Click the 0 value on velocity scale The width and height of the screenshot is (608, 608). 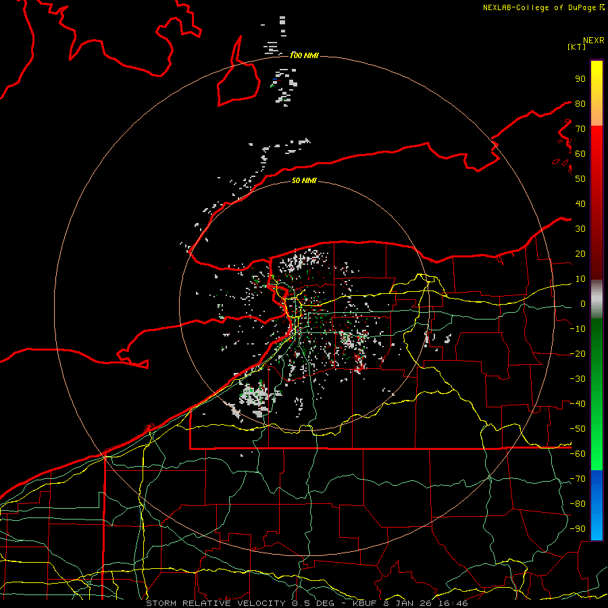583,304
